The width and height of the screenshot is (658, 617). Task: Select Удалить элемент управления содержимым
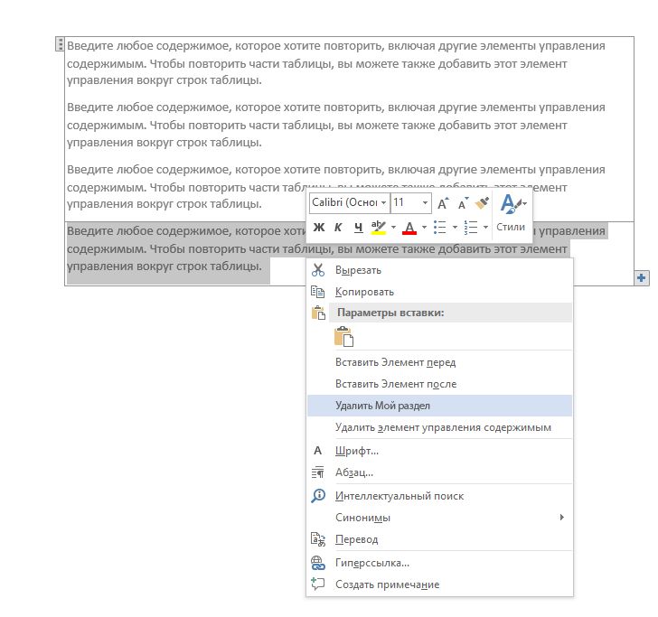pyautogui.click(x=440, y=427)
